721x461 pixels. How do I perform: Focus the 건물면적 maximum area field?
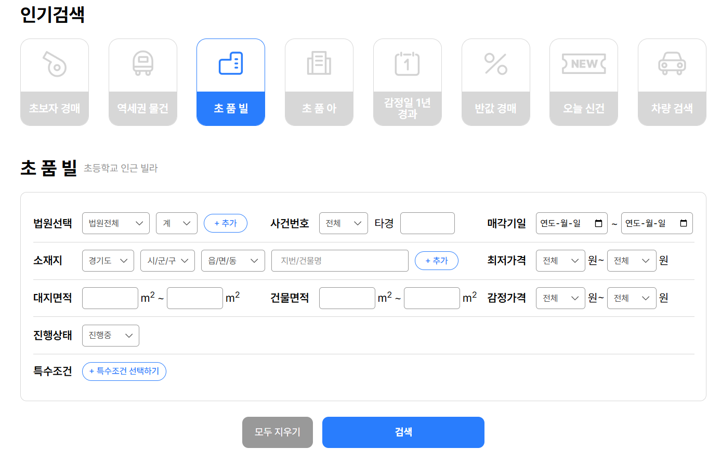point(432,298)
